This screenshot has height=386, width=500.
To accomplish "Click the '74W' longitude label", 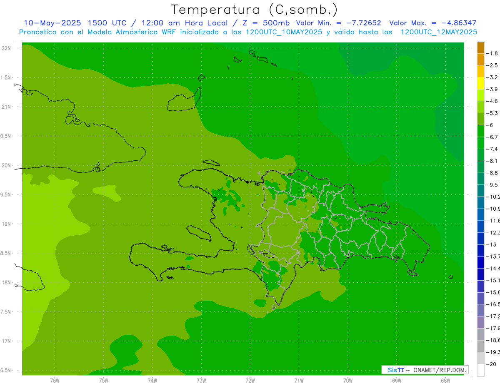I will 152,380.
